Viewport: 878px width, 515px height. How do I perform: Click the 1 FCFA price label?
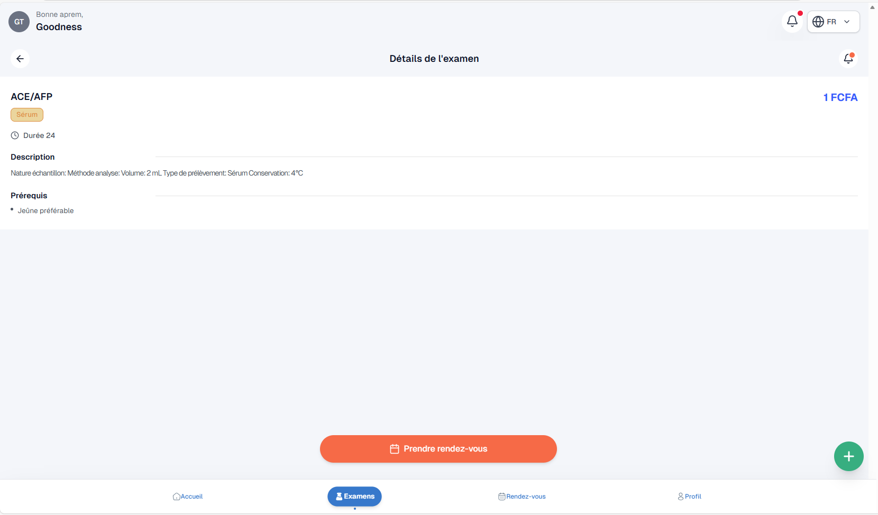(x=840, y=97)
